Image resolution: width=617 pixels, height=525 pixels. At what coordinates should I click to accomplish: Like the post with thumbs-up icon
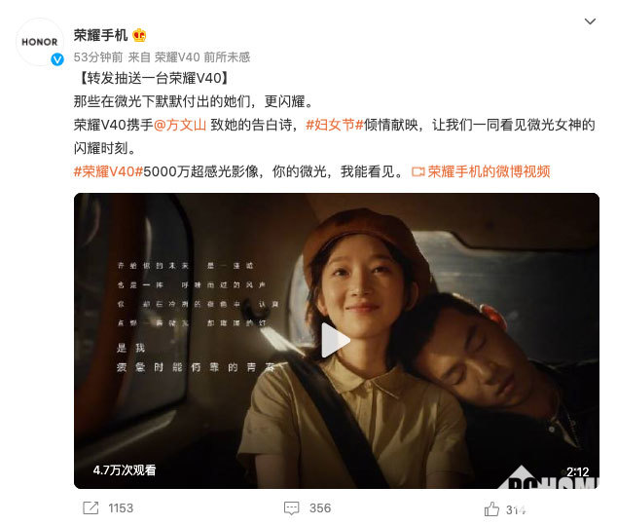[491, 509]
